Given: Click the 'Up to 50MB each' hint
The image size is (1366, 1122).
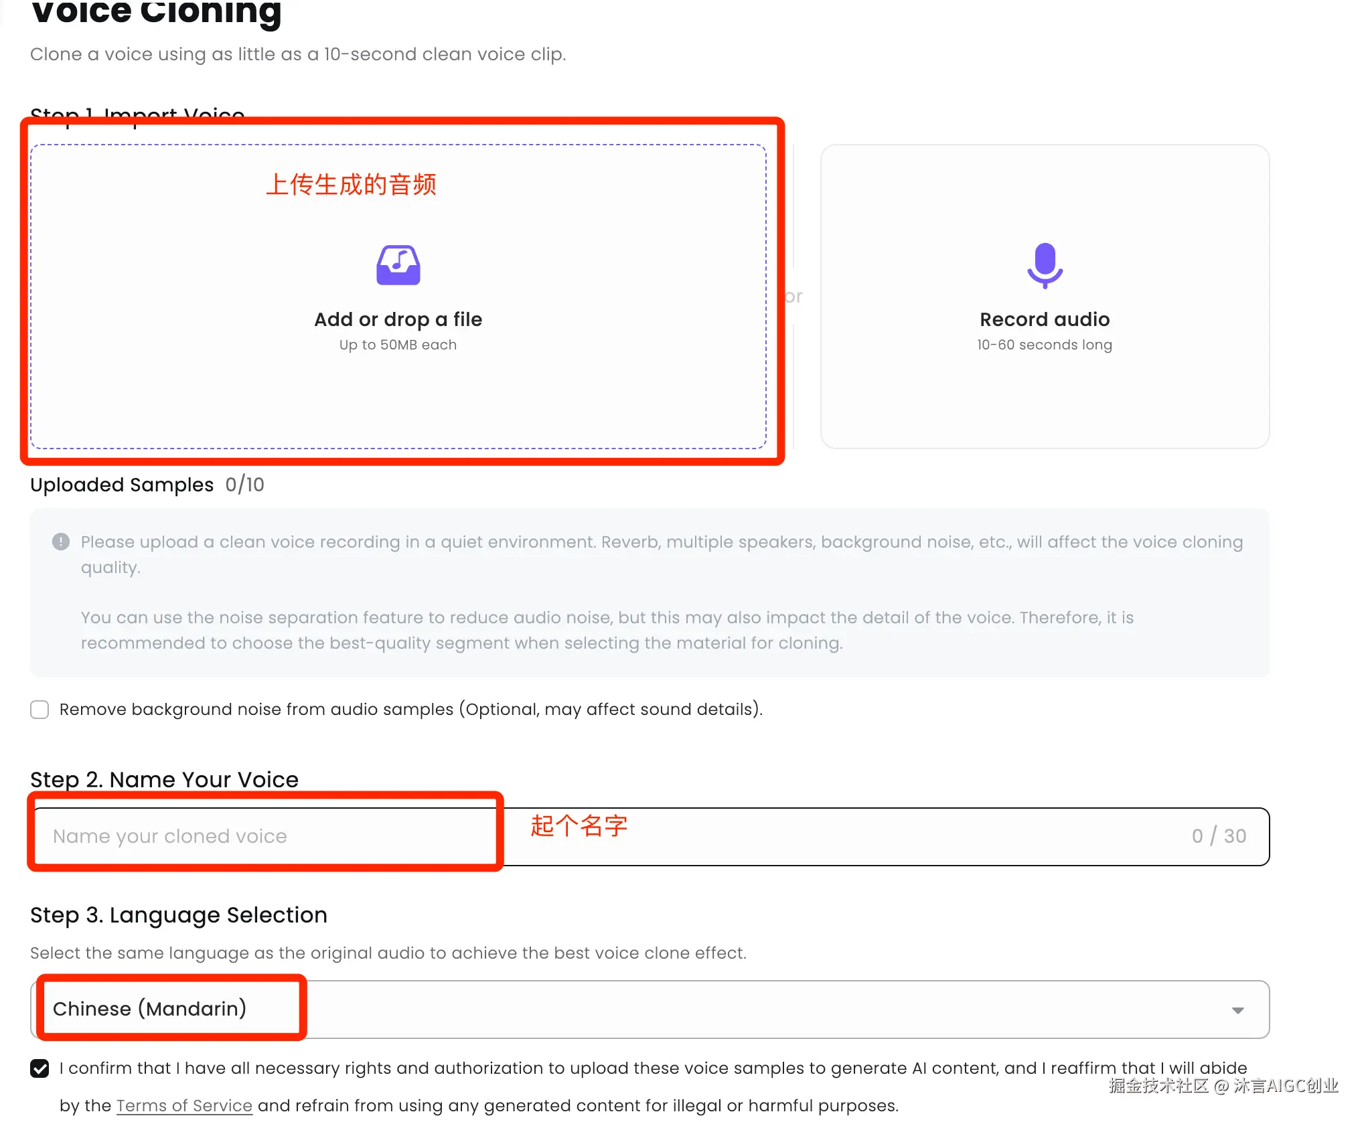Looking at the screenshot, I should tap(398, 345).
